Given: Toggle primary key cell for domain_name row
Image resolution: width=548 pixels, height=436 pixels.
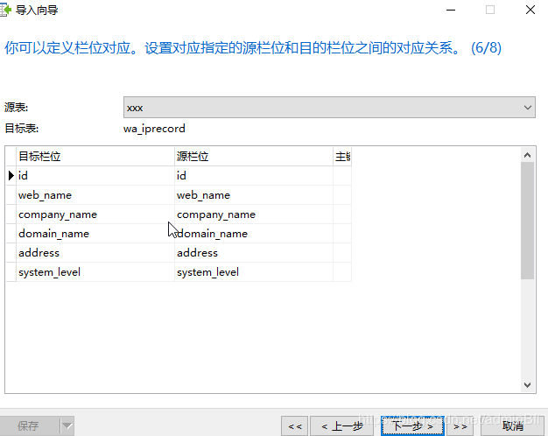Looking at the screenshot, I should tap(342, 233).
